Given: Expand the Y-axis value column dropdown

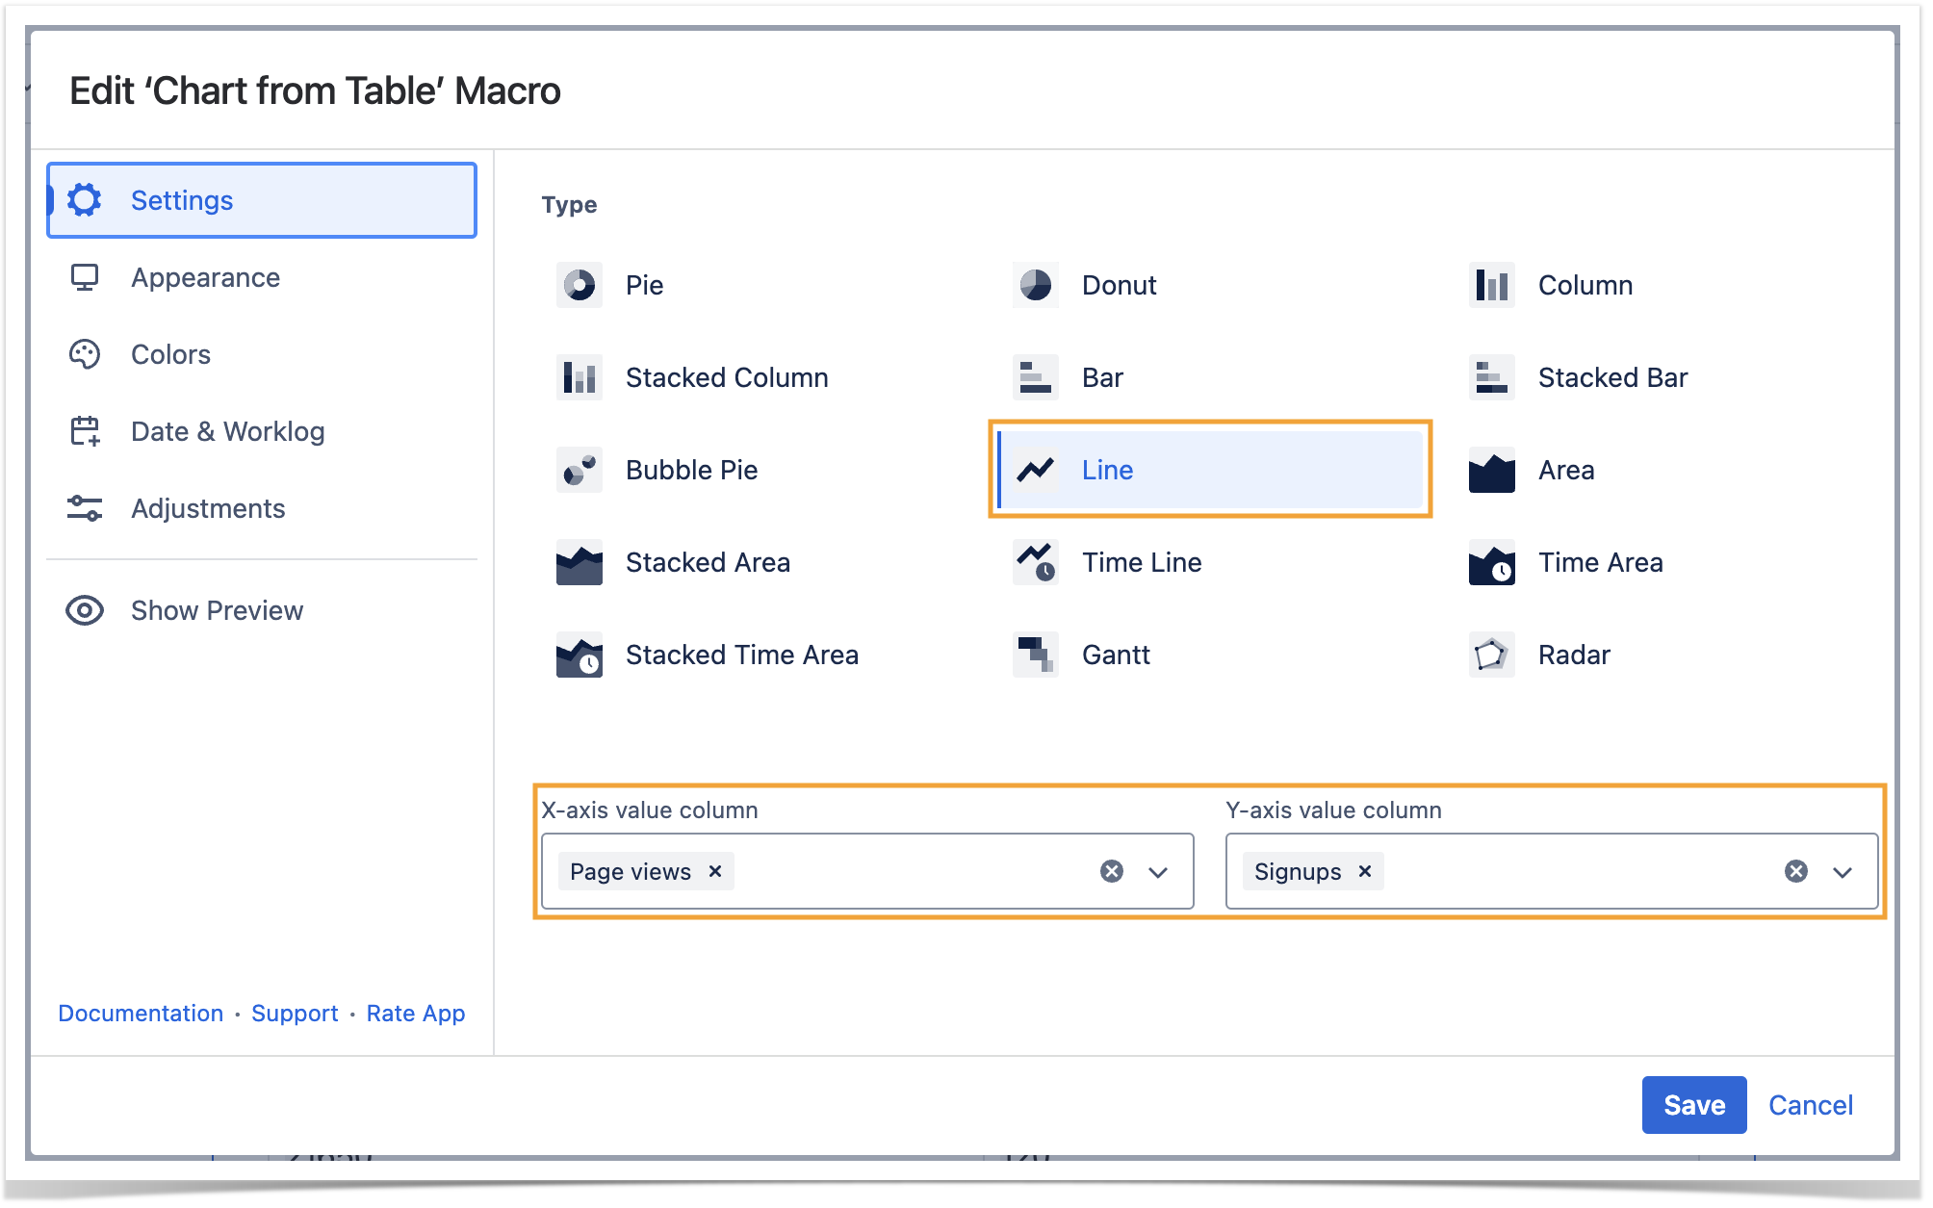Looking at the screenshot, I should (1843, 872).
